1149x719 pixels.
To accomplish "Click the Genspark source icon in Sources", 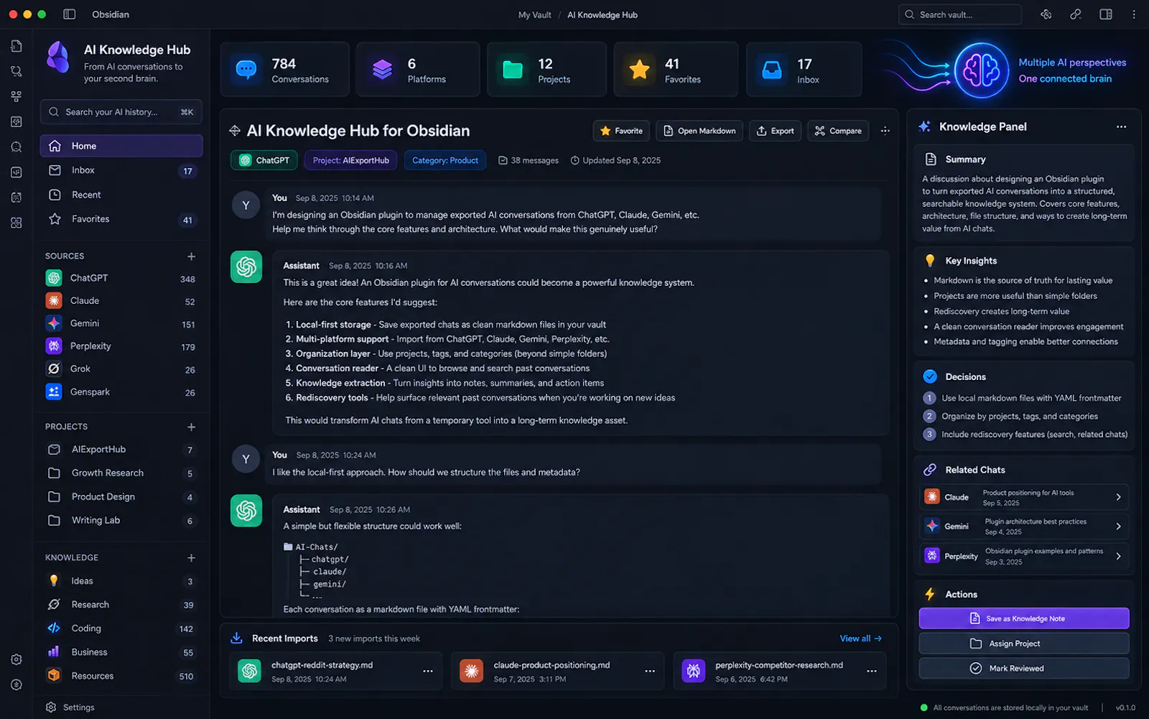I will (x=54, y=392).
